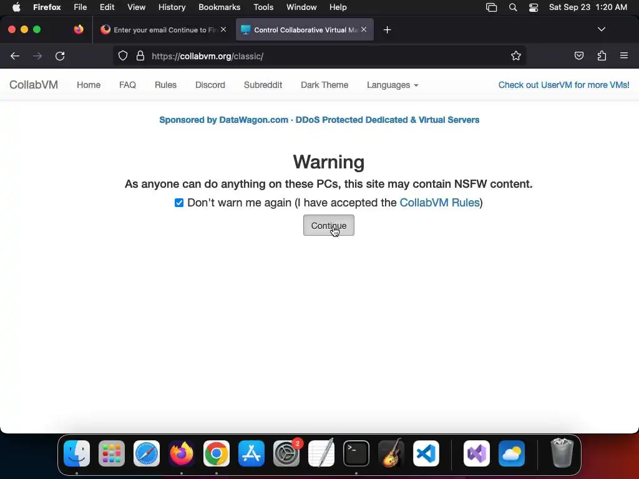
Task: Open Finder from the Dock
Action: [77, 453]
